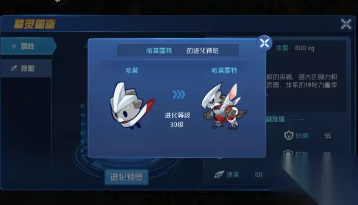
Task: Click the 体重 800 kg label
Action: [x=295, y=48]
